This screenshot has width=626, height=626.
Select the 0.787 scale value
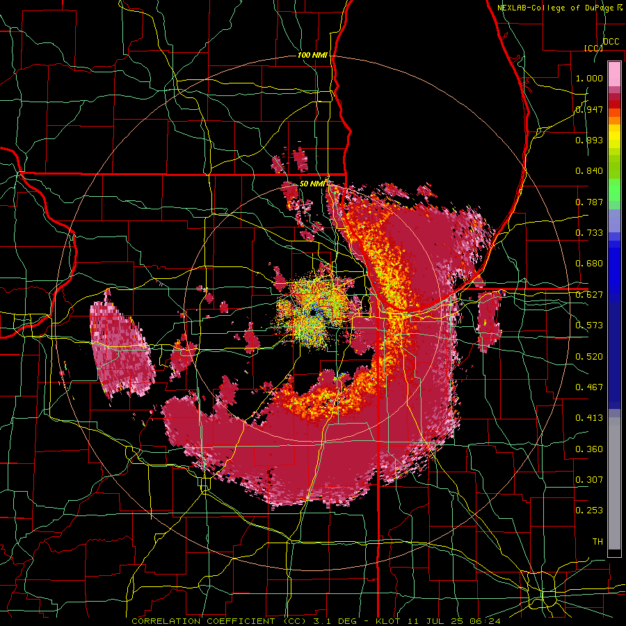point(589,202)
